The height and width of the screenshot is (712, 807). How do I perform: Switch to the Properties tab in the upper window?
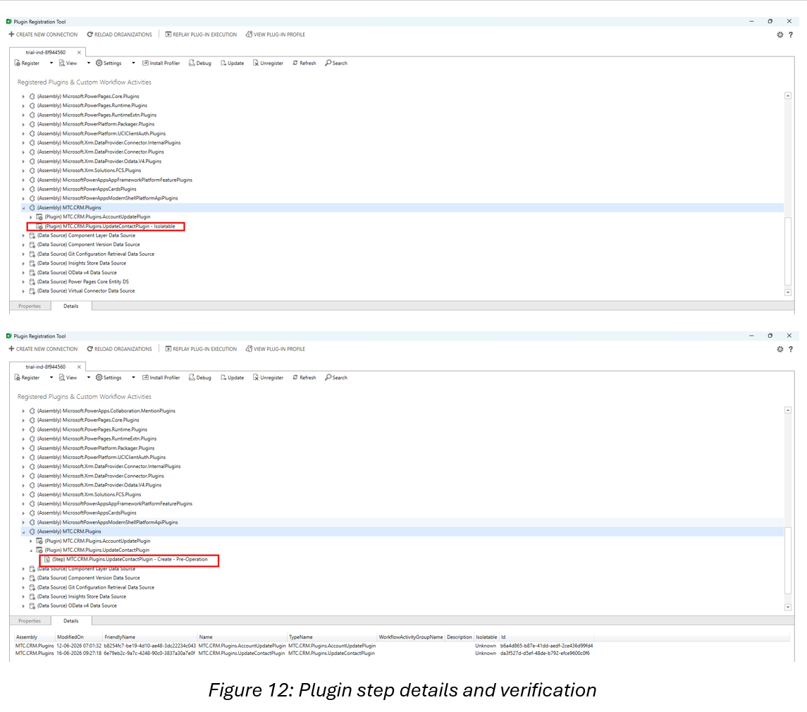[30, 307]
